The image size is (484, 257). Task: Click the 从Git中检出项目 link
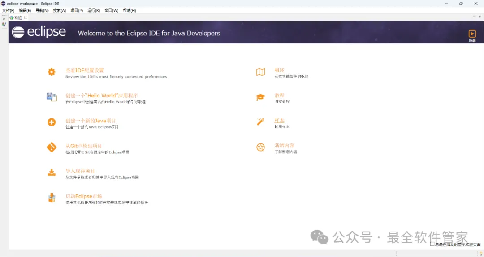84,146
